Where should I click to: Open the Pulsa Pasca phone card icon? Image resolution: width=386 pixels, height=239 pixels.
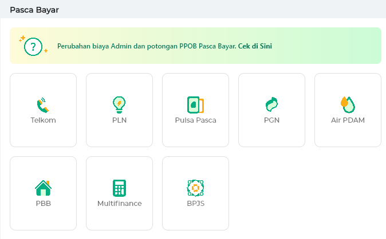195,105
